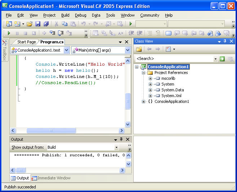Click the Class View search input field
237x192 pixels.
pos(174,58)
